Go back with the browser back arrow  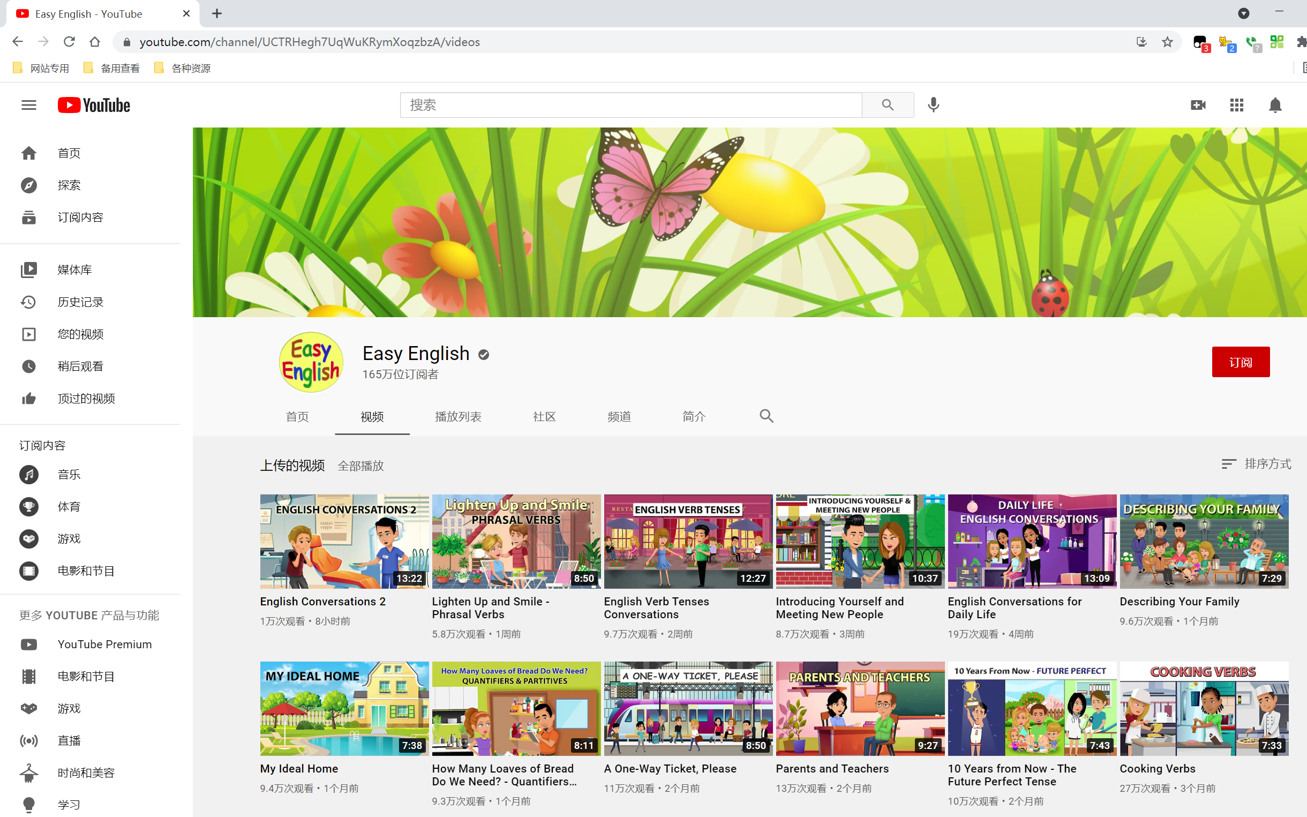point(18,42)
